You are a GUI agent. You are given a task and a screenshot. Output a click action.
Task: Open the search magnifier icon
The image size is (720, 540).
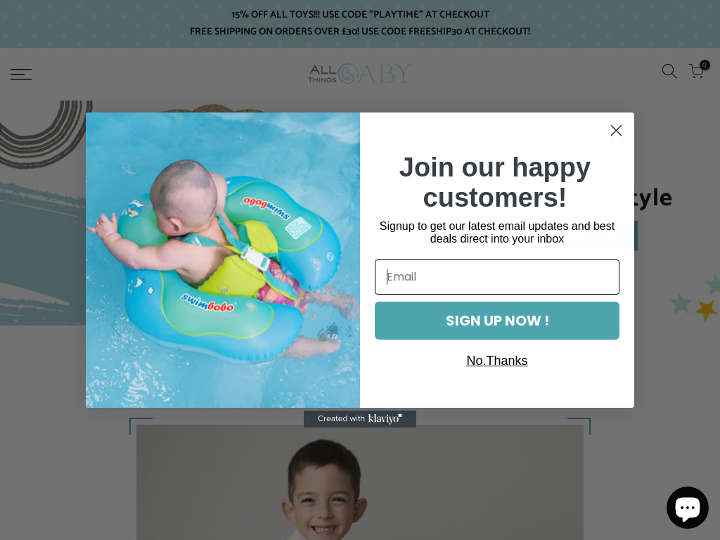(669, 71)
